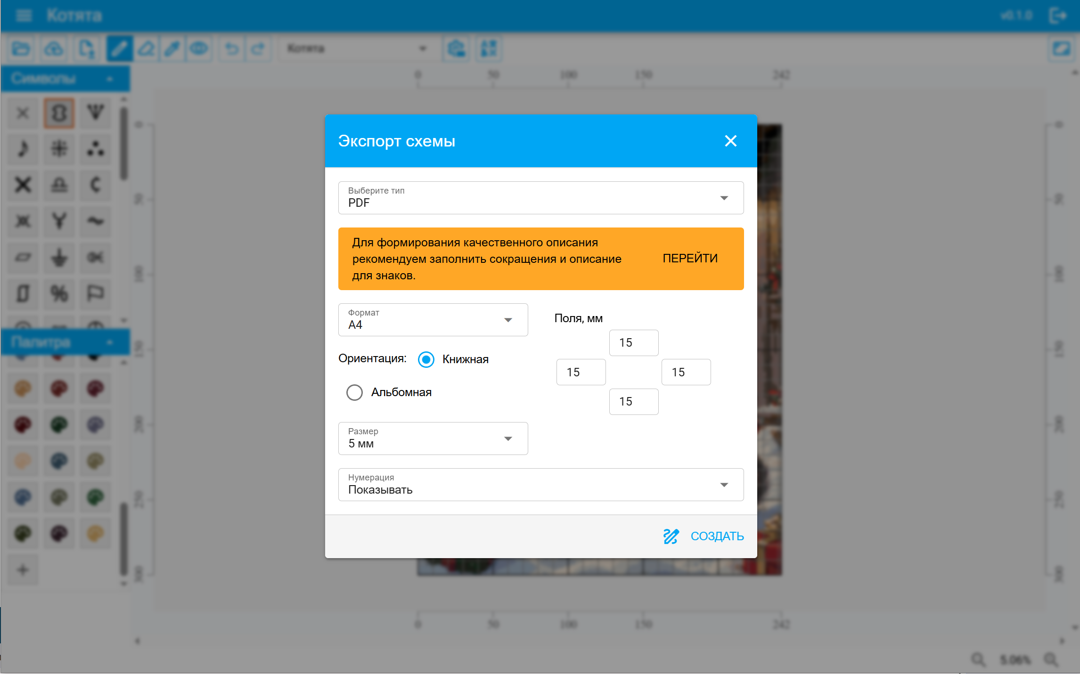Screen dimensions: 1080x674
Task: Select the thin X symbol
Action: pos(23,113)
